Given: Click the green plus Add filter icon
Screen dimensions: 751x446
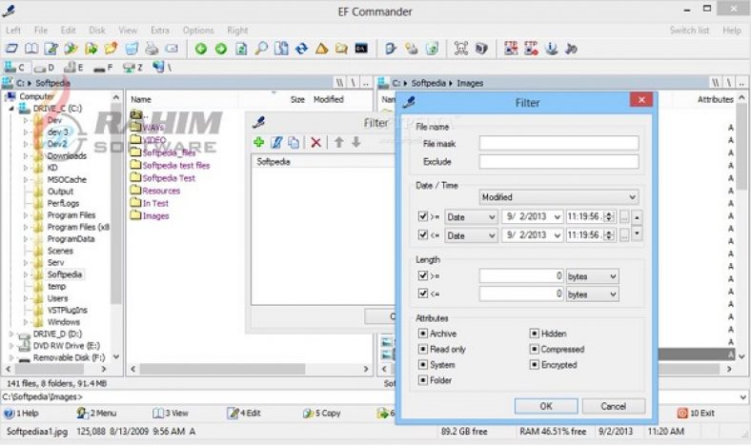Looking at the screenshot, I should click(x=259, y=142).
